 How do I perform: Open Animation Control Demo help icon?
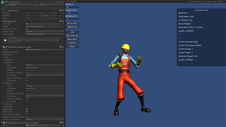pos(60,123)
